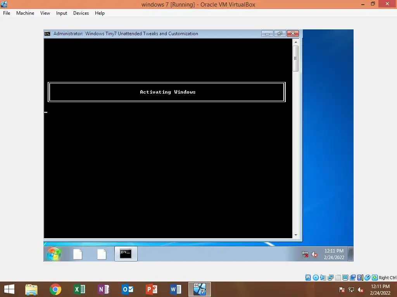397x297 pixels.
Task: Click the Show desktop strip in guest taskbar
Action: pyautogui.click(x=350, y=254)
